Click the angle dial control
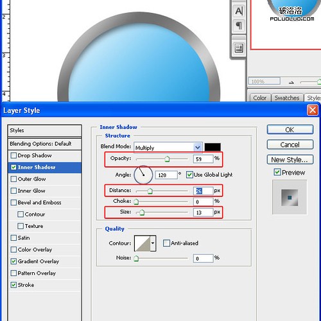321x321 pixels. pos(143,175)
